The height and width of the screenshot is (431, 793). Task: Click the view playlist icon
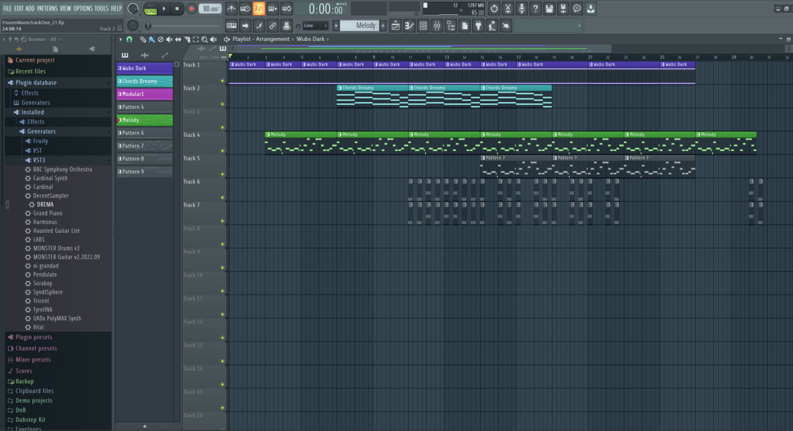point(395,25)
